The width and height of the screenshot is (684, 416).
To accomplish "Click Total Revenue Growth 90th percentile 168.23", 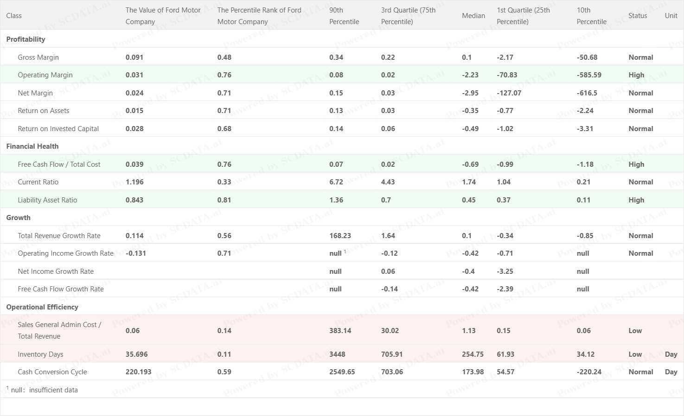I will tap(340, 236).
